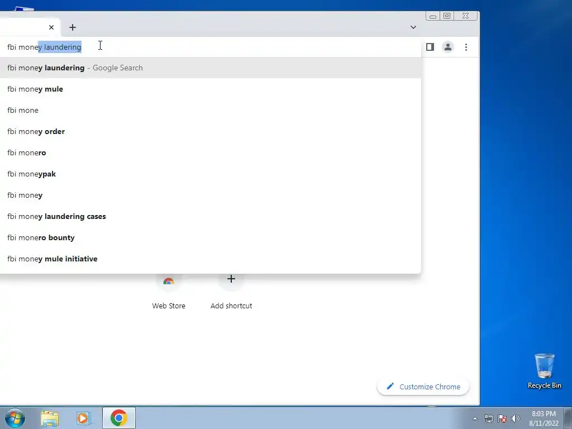Screen dimensions: 572x429
Task: Show hidden system tray icons arrow
Action: [475, 418]
